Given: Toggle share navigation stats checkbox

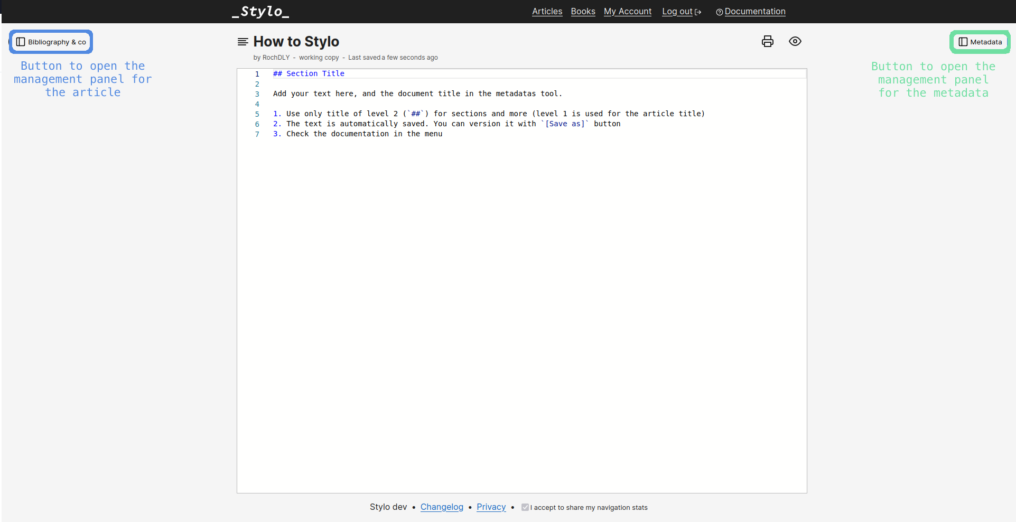Looking at the screenshot, I should point(525,507).
